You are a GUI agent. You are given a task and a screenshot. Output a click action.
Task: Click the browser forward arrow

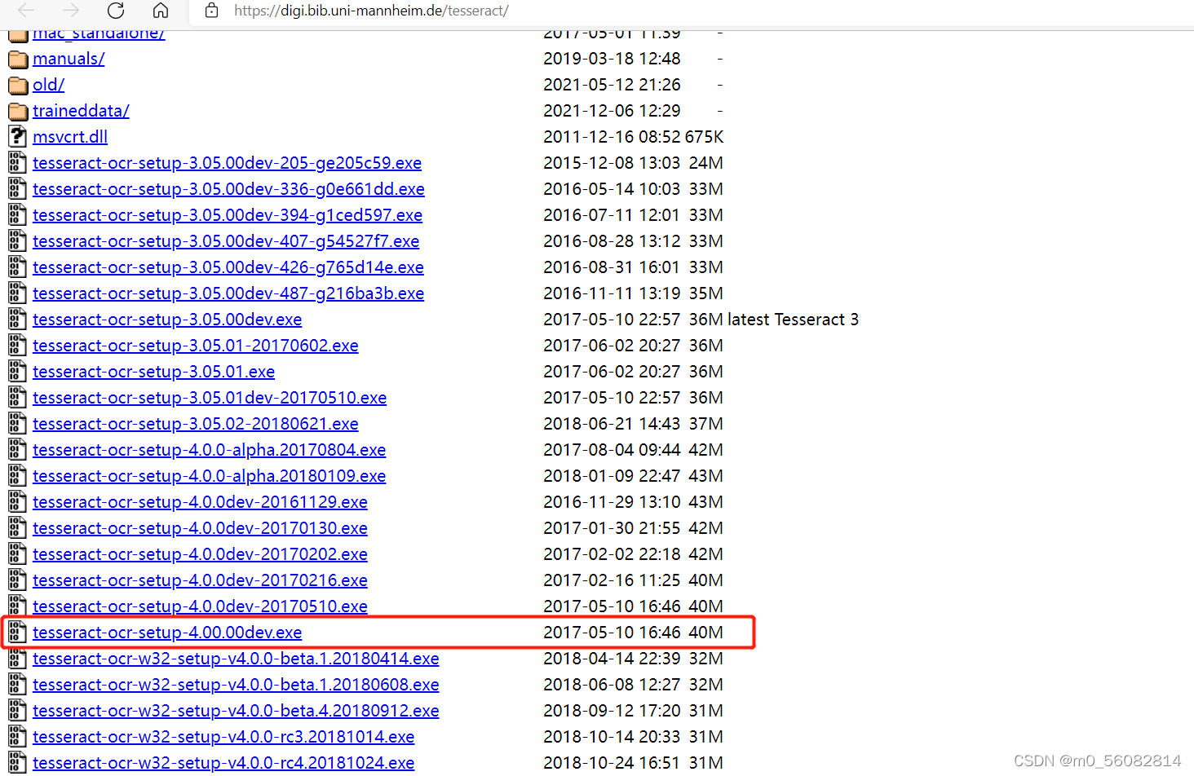[x=71, y=11]
